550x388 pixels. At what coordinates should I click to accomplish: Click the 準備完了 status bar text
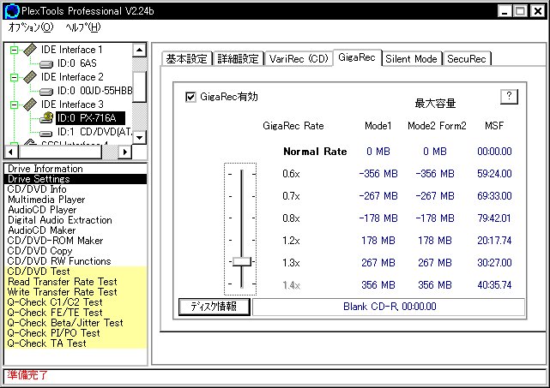pos(27,375)
